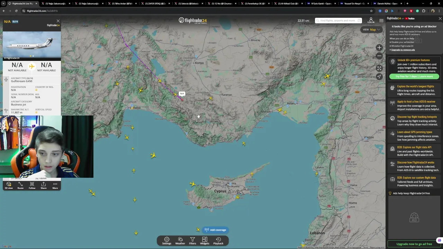Open the More options in flight panel

point(55,186)
